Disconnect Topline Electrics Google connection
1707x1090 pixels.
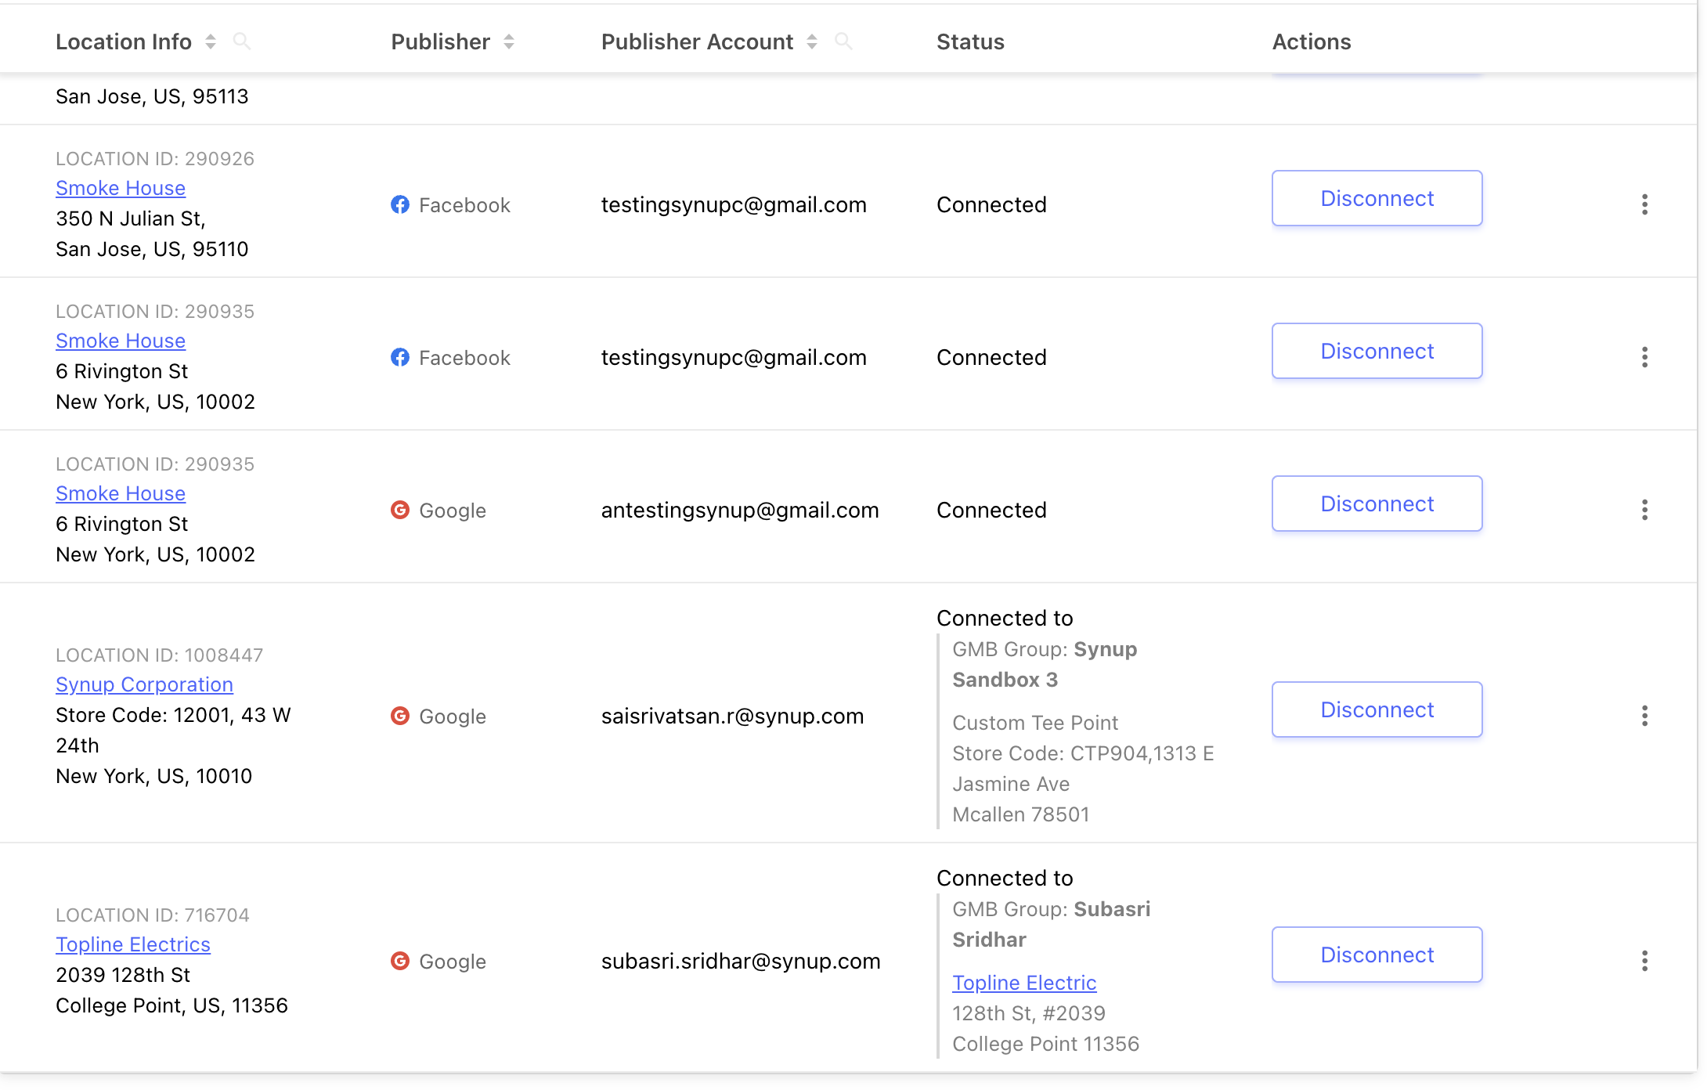pyautogui.click(x=1377, y=955)
